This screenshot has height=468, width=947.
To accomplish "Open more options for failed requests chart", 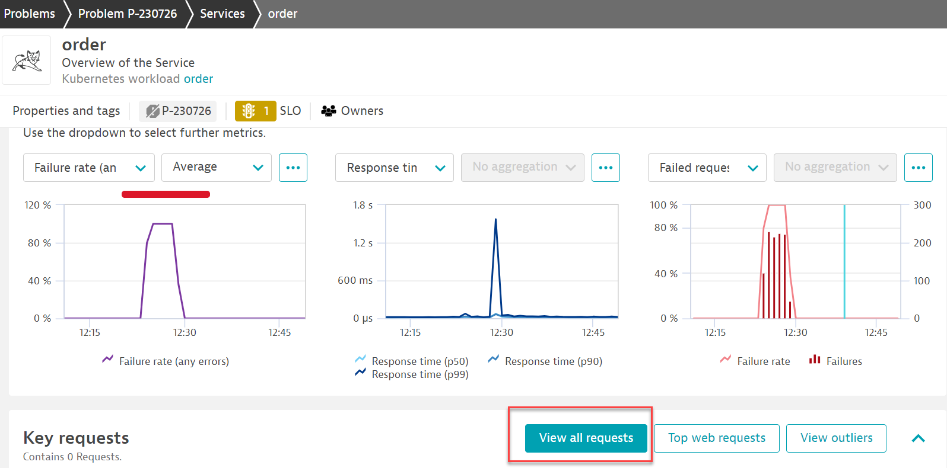I will 918,168.
